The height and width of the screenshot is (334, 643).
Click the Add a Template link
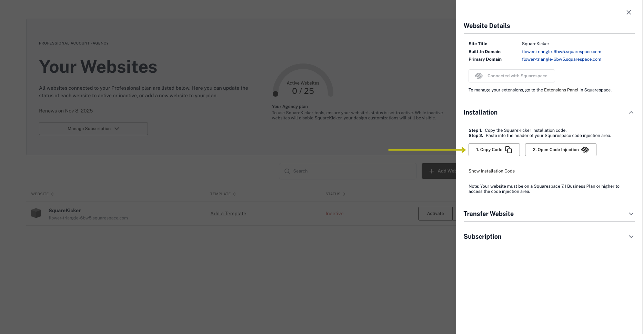click(228, 214)
